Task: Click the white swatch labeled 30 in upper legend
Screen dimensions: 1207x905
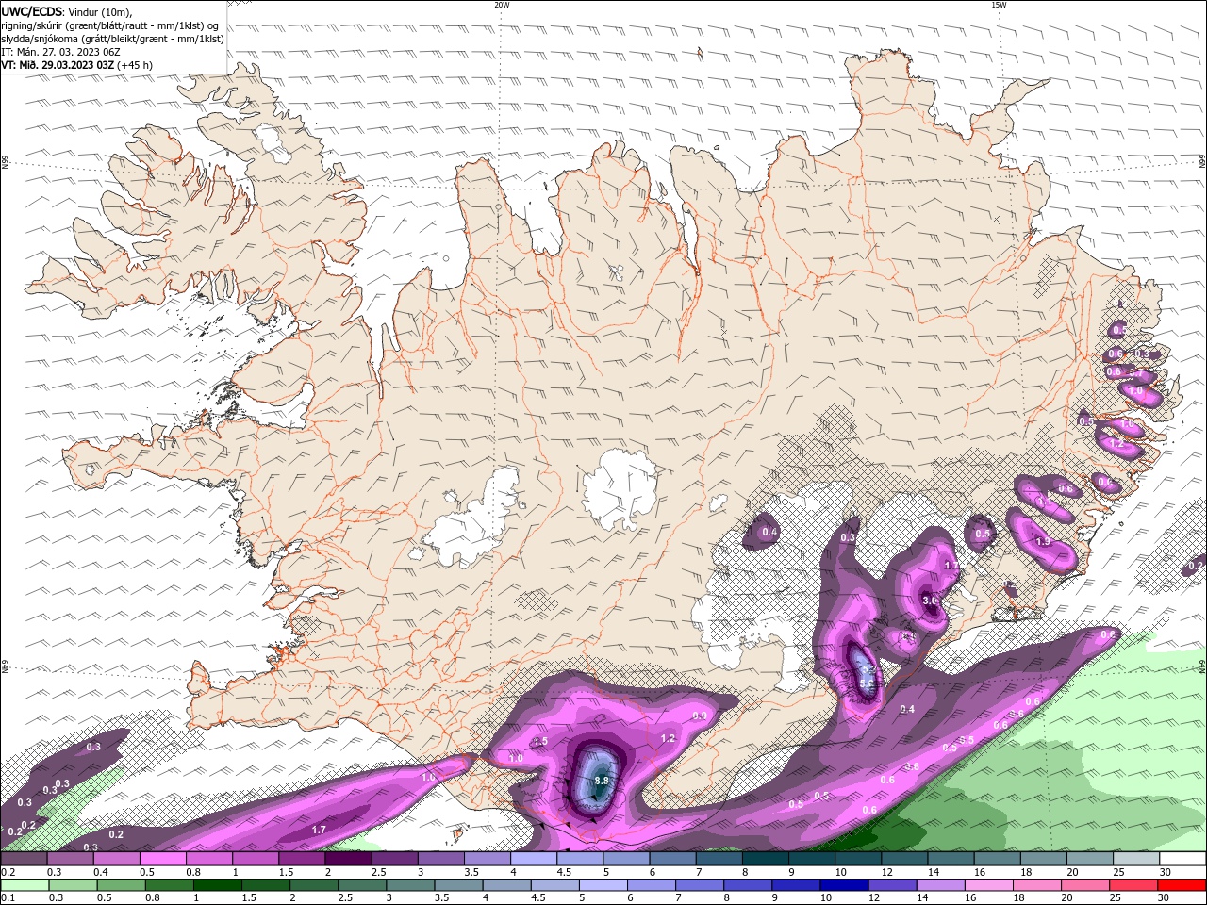Action: tap(1182, 859)
